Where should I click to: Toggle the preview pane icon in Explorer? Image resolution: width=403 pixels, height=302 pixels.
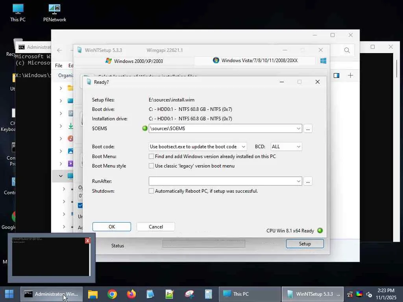(x=336, y=75)
